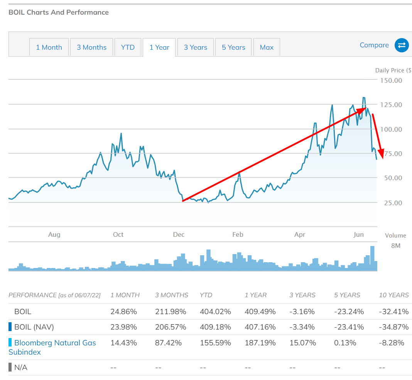This screenshot has width=412, height=380.
Task: Click the PERFORMANCE as of 06/07/22 header
Action: [x=54, y=295]
